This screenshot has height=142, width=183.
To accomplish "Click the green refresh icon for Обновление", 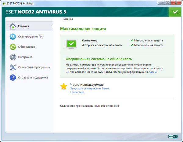I will tap(13, 47).
